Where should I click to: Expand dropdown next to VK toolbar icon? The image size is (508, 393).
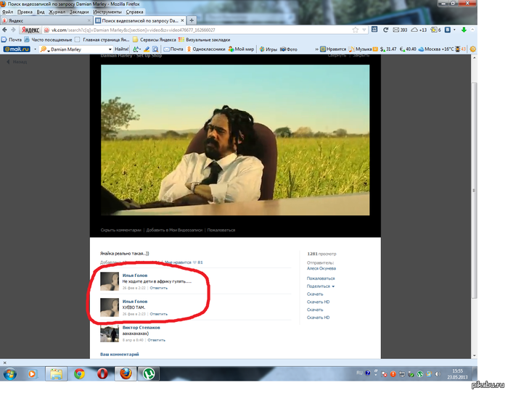coord(454,30)
